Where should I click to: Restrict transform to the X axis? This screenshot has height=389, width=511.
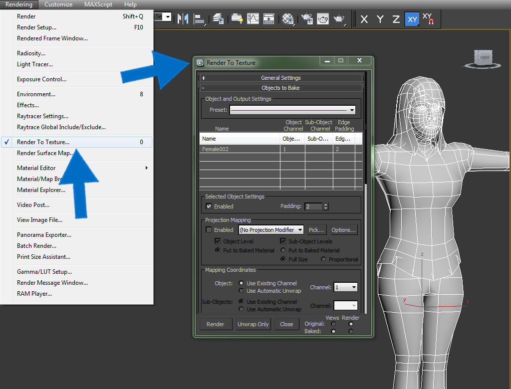[x=364, y=19]
